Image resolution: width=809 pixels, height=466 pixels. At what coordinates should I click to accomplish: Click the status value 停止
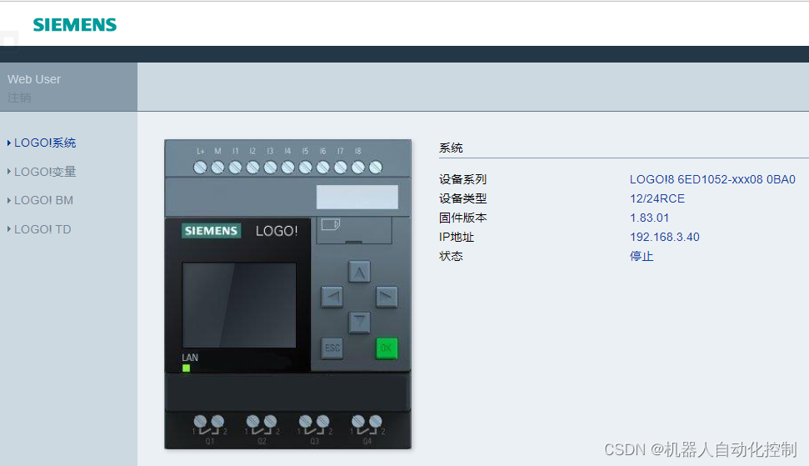click(642, 256)
